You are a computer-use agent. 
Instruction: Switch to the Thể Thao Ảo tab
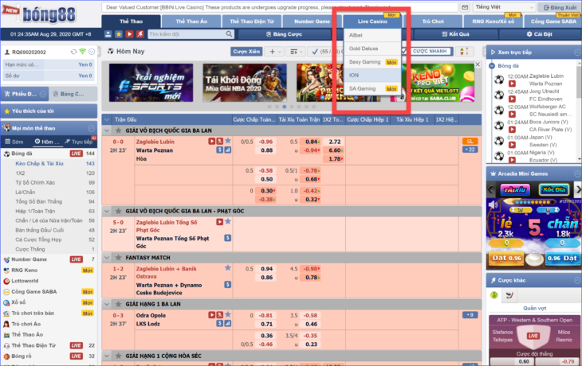click(191, 20)
